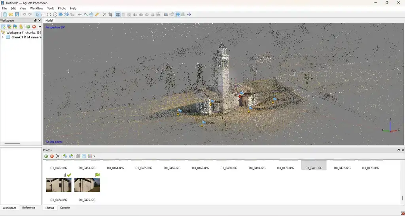Toggle point cloud display mode
The height and width of the screenshot is (216, 405).
118,15
